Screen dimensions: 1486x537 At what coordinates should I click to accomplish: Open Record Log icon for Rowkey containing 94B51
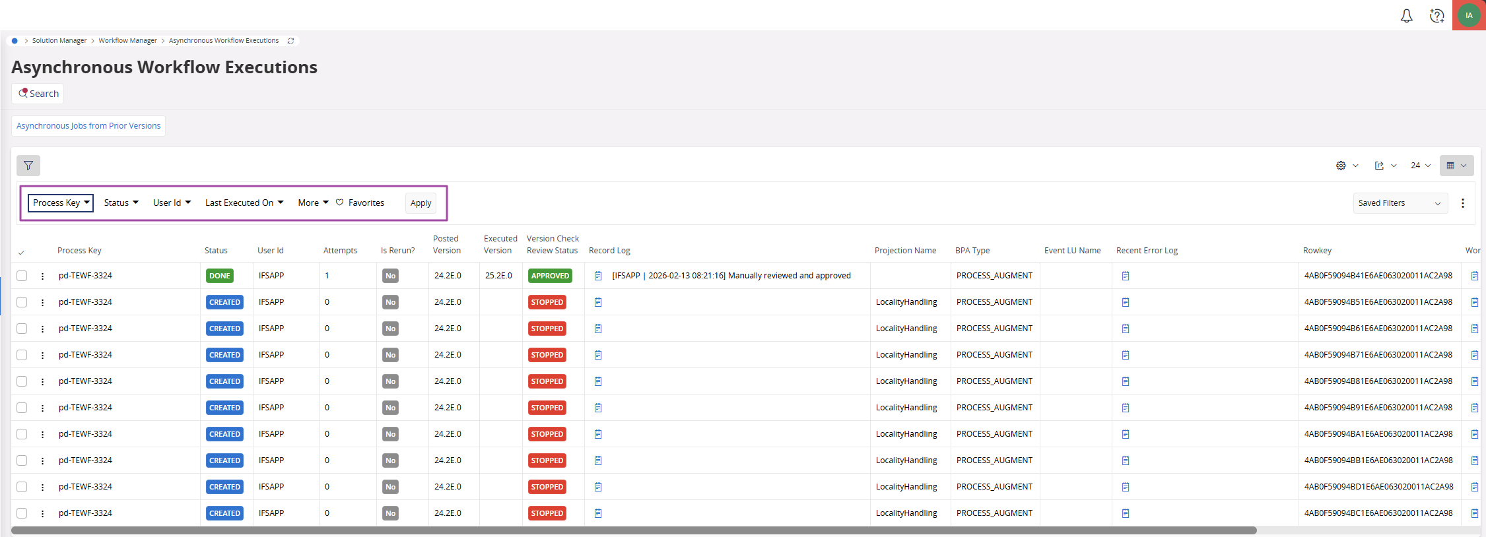[598, 302]
